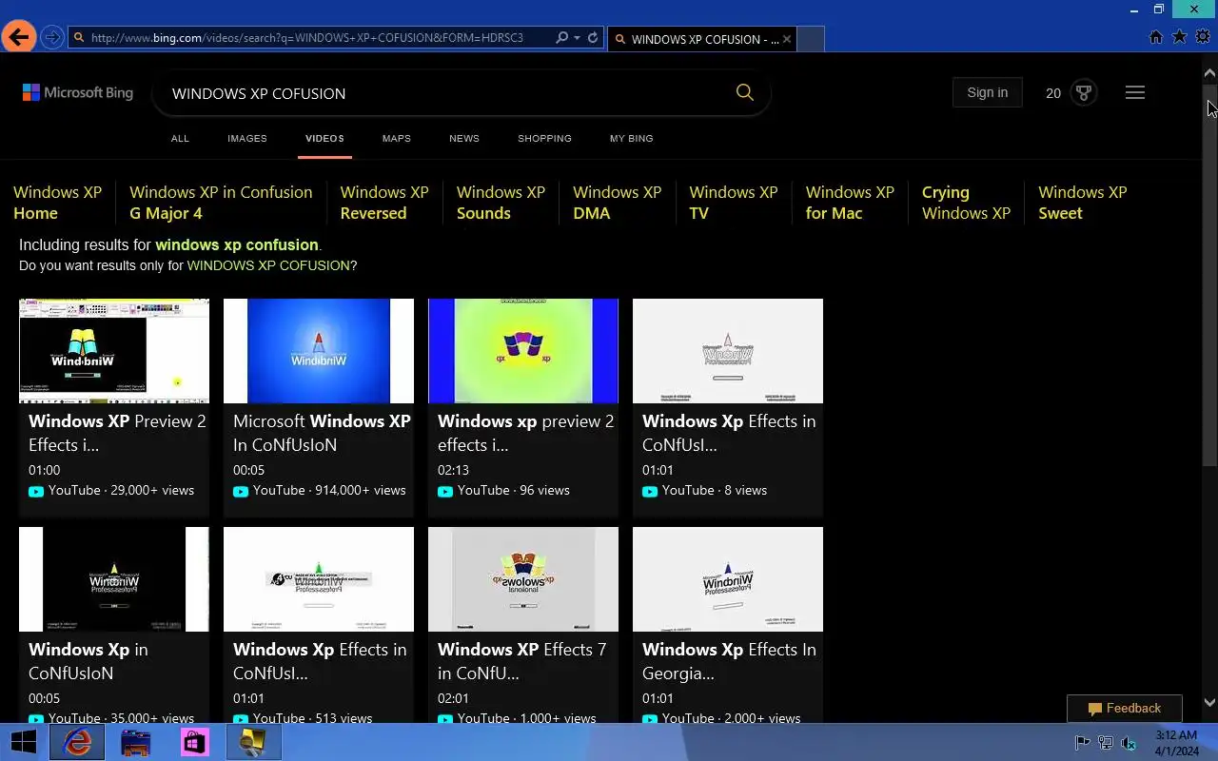Click the Action Center flag tray icon

(x=1082, y=743)
